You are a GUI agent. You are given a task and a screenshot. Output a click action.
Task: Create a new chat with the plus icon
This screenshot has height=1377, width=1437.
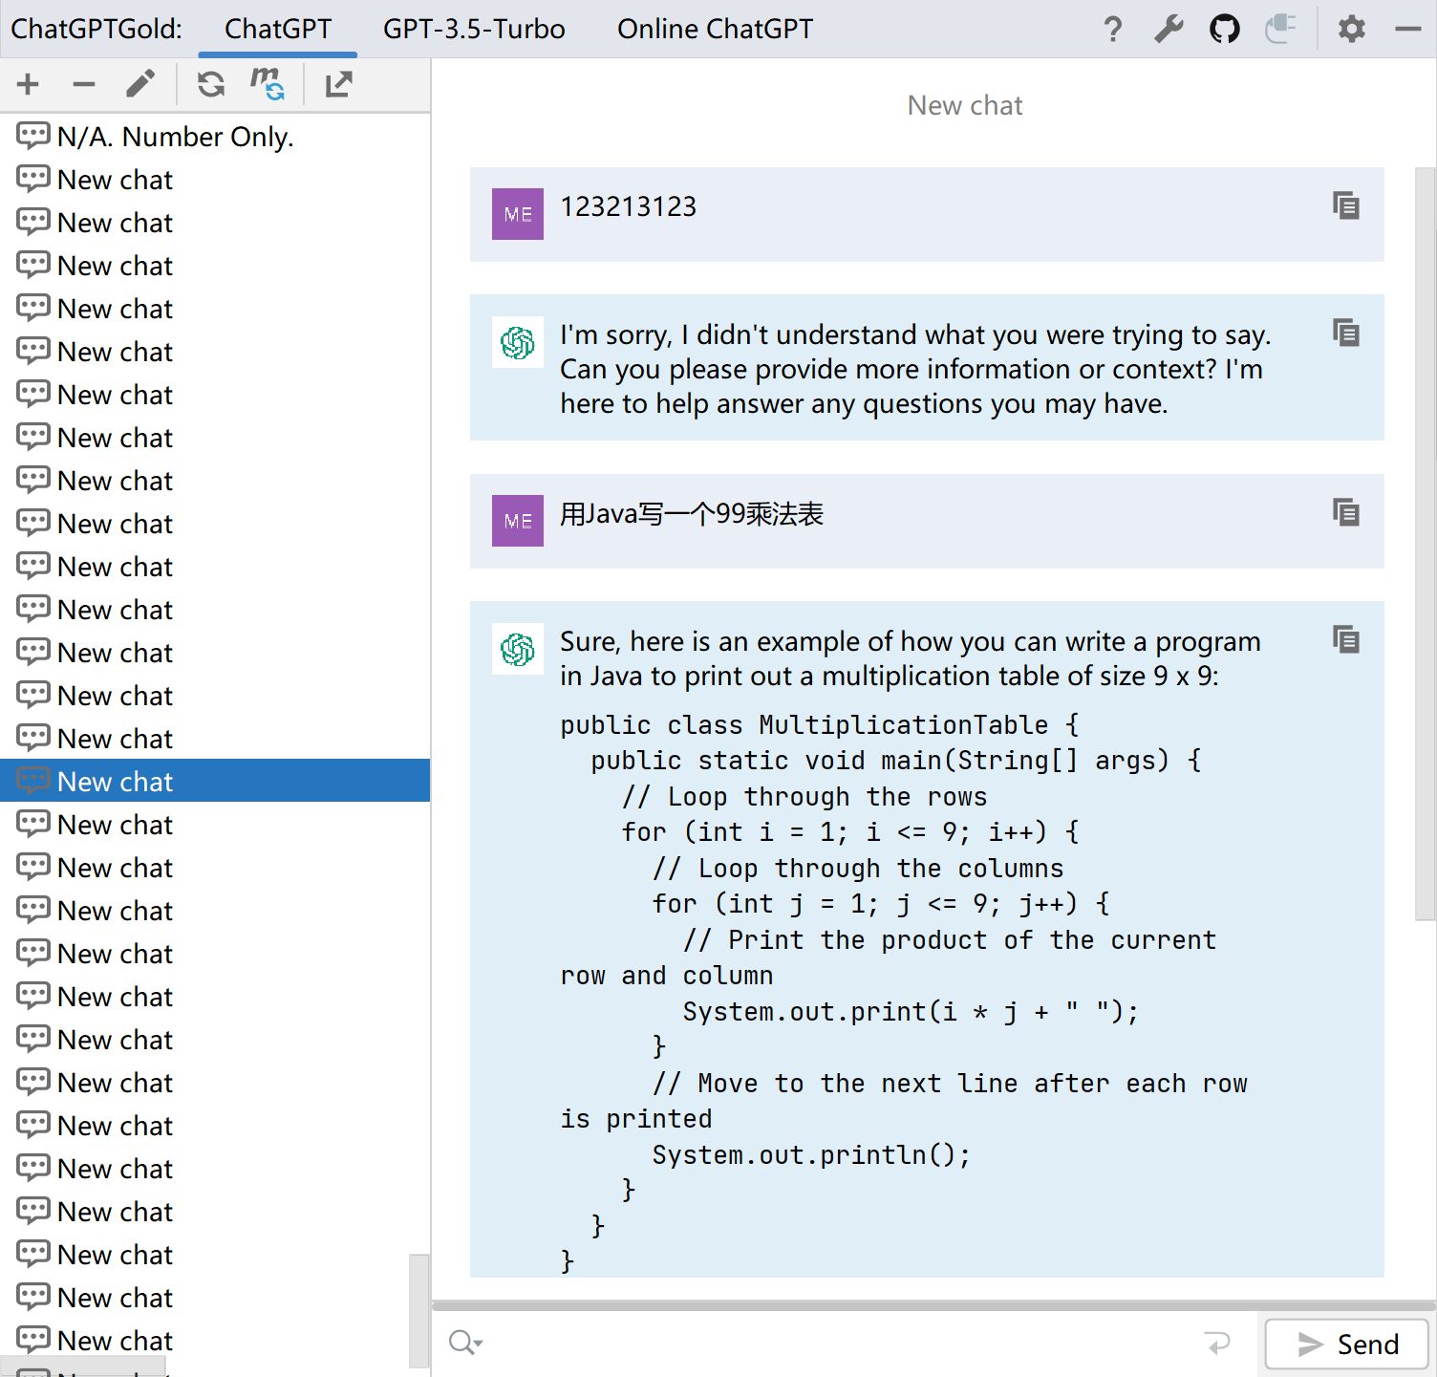point(28,84)
